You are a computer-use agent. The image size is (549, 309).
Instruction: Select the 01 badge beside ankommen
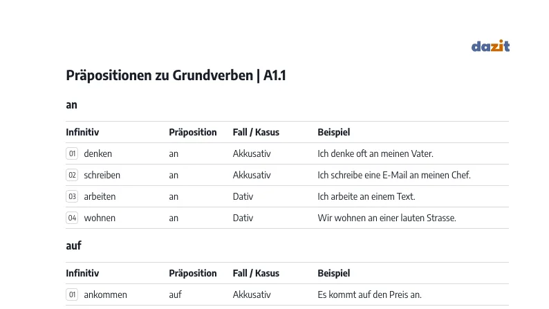pyautogui.click(x=72, y=294)
